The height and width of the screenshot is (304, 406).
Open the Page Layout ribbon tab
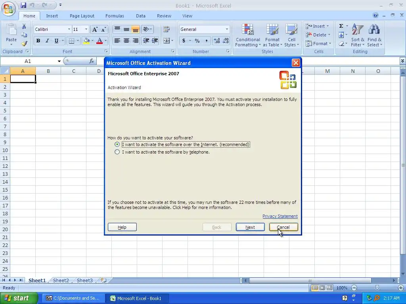coord(82,16)
